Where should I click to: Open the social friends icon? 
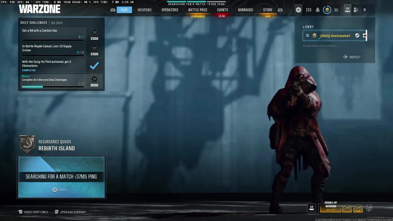356,10
